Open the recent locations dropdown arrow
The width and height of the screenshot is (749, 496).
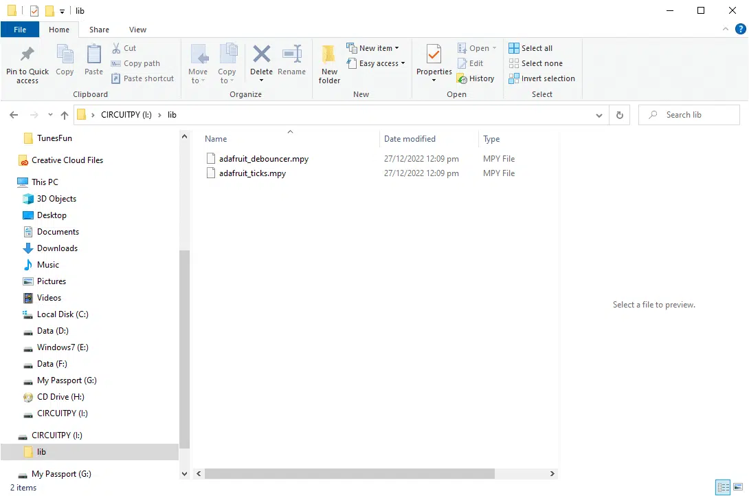click(x=50, y=115)
